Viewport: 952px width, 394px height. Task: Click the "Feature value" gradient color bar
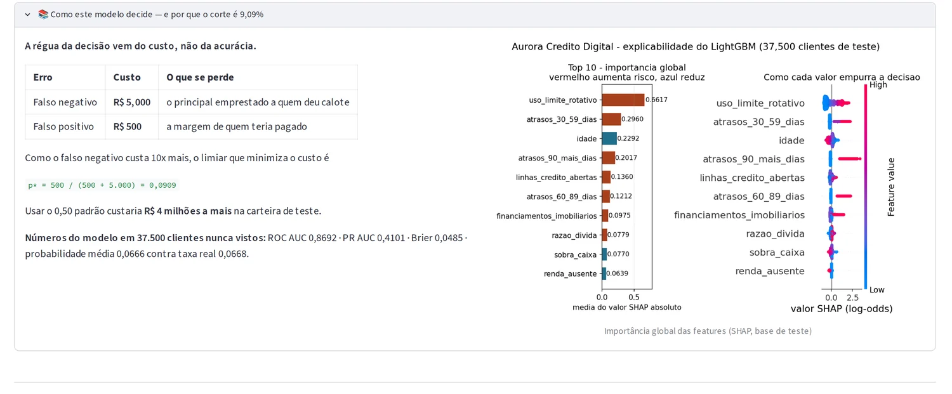point(866,187)
